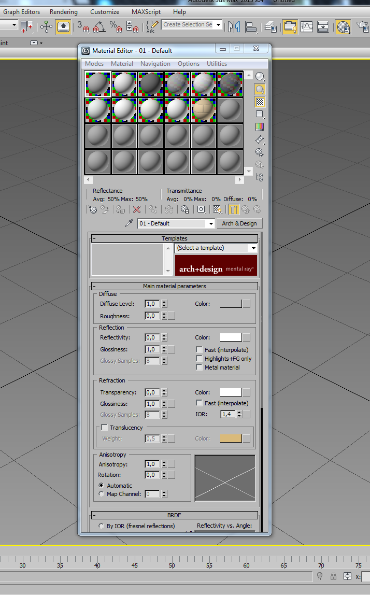
Task: Pick material from object with eyedropper
Action: pos(129,223)
